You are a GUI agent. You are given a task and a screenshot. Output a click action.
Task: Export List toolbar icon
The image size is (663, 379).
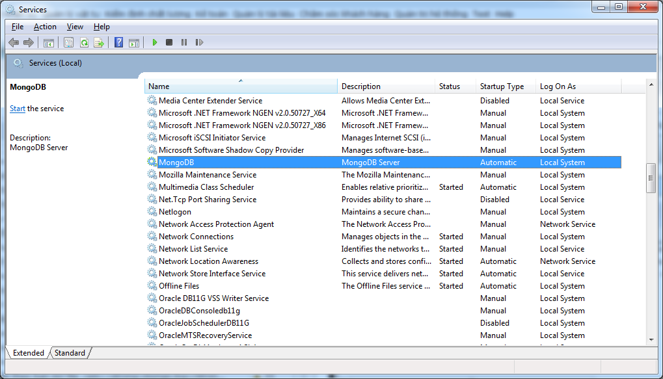(99, 42)
